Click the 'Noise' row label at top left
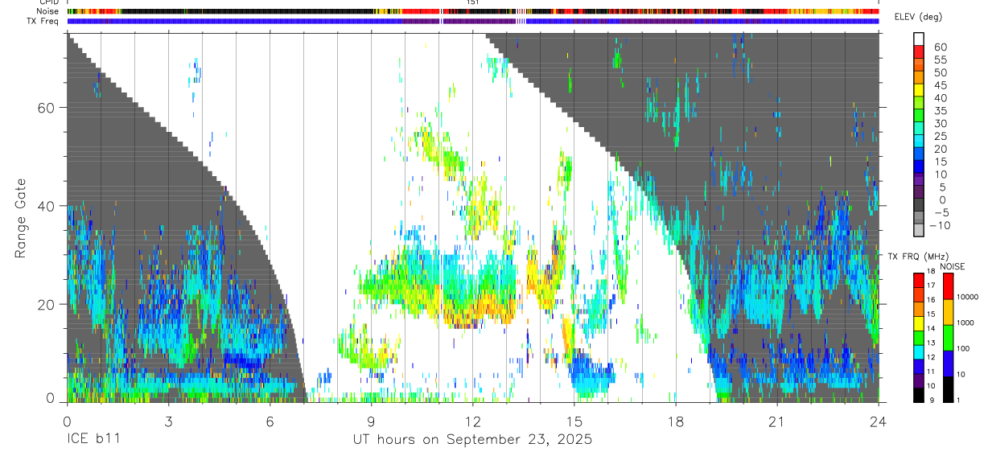 click(x=49, y=11)
